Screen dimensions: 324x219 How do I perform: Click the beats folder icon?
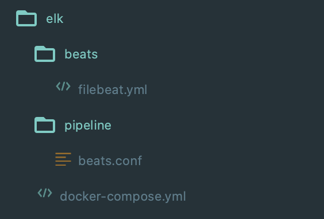coord(45,54)
